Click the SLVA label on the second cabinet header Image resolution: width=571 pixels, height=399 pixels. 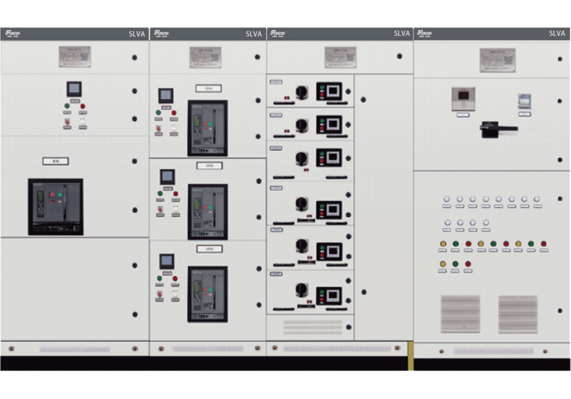click(x=254, y=34)
